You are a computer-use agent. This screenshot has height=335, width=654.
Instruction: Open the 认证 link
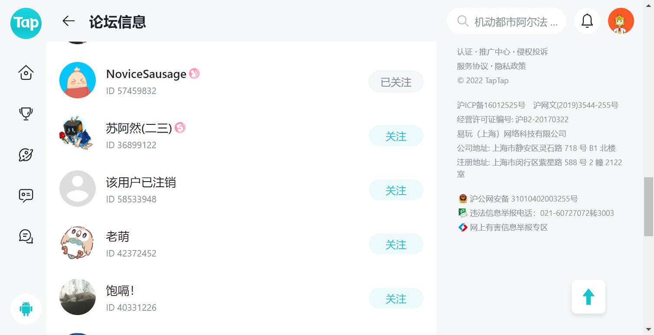point(465,52)
